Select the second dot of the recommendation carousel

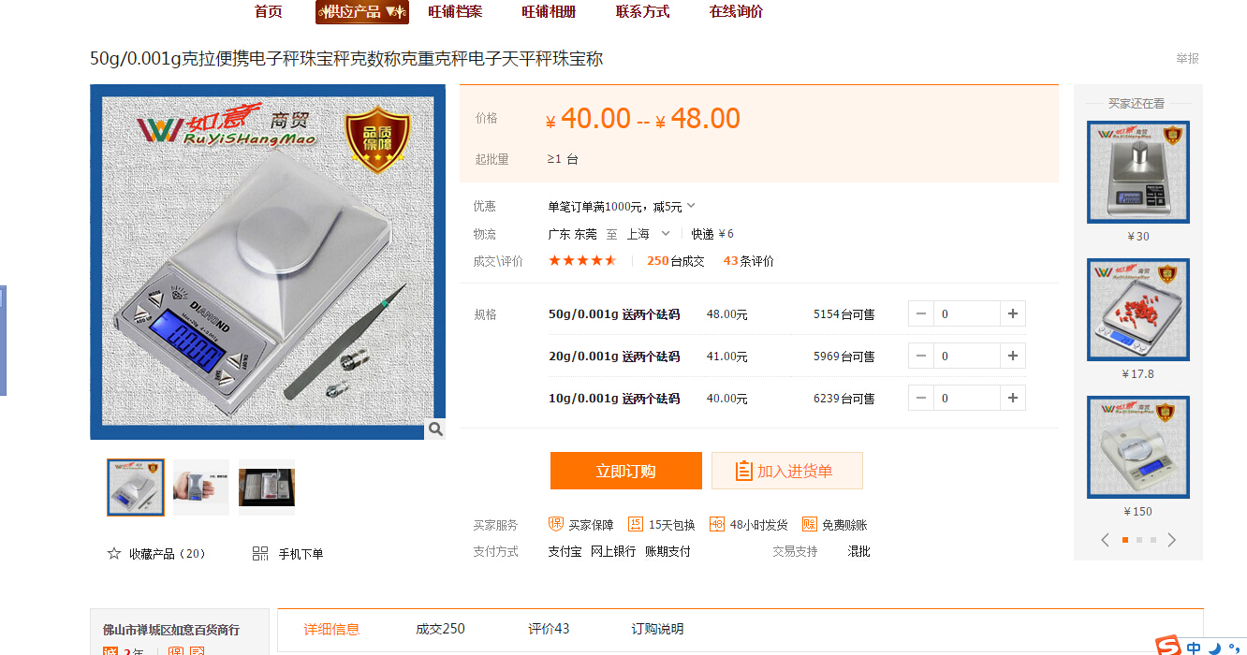[1138, 540]
